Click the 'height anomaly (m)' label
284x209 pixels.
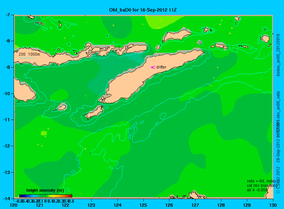[x=45, y=190]
